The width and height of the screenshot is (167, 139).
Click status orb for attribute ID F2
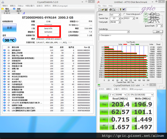click(4, 111)
